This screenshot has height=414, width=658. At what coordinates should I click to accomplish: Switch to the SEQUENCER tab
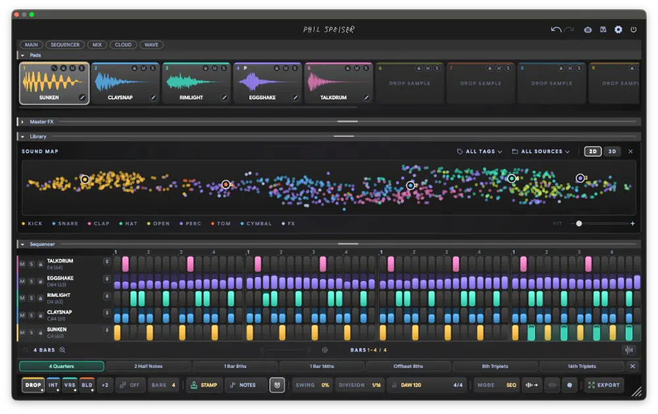click(x=65, y=45)
